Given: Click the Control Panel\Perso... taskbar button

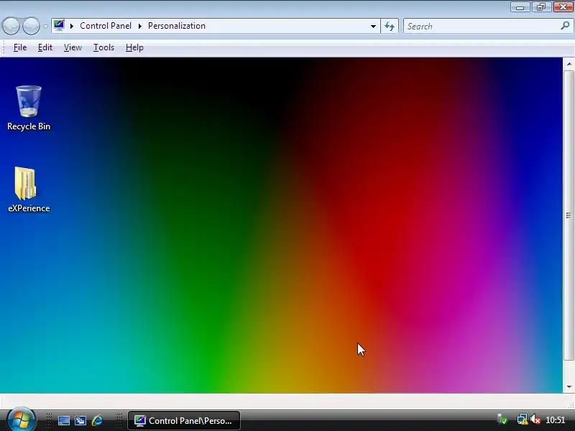Looking at the screenshot, I should coord(184,420).
